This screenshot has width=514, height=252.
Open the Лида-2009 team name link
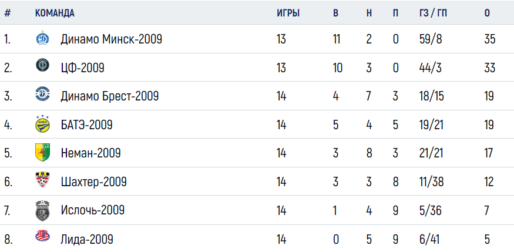[87, 239]
